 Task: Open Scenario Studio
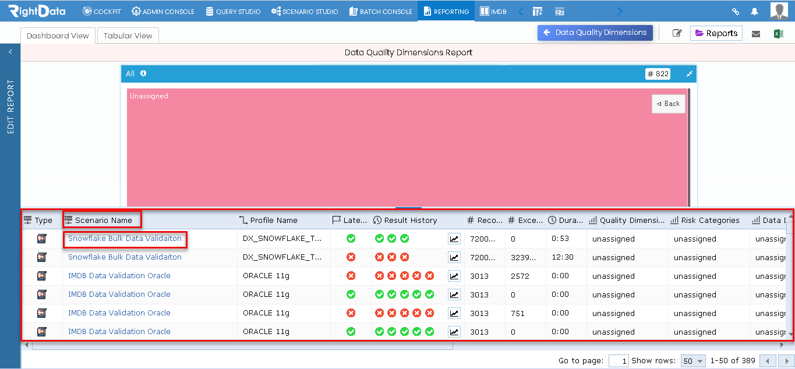pos(305,10)
